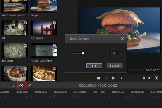Confirm speed with OK button
162x108 pixels.
pyautogui.click(x=94, y=66)
